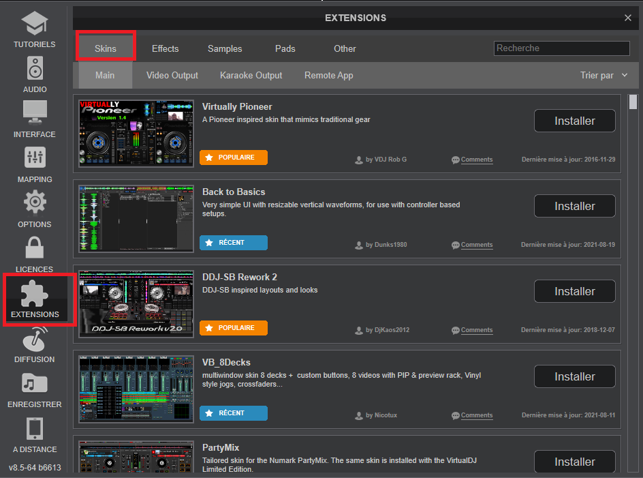Viewport: 643px width, 478px height.
Task: Switch to the Effects tab
Action: point(166,48)
